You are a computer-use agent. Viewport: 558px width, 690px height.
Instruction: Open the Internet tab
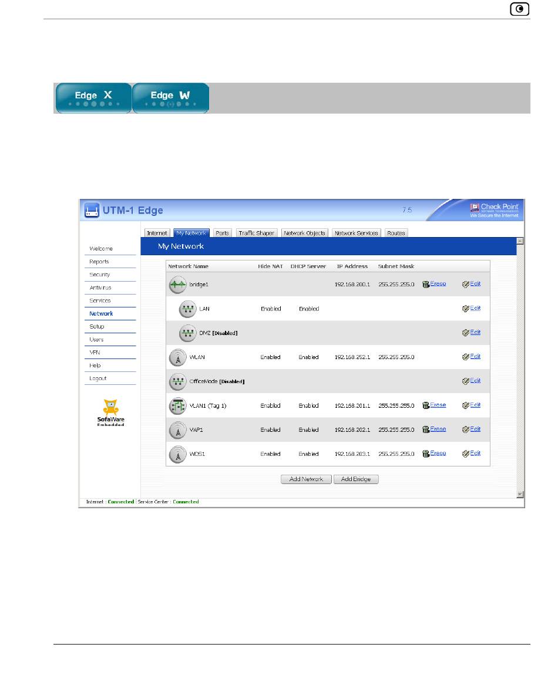(x=157, y=233)
